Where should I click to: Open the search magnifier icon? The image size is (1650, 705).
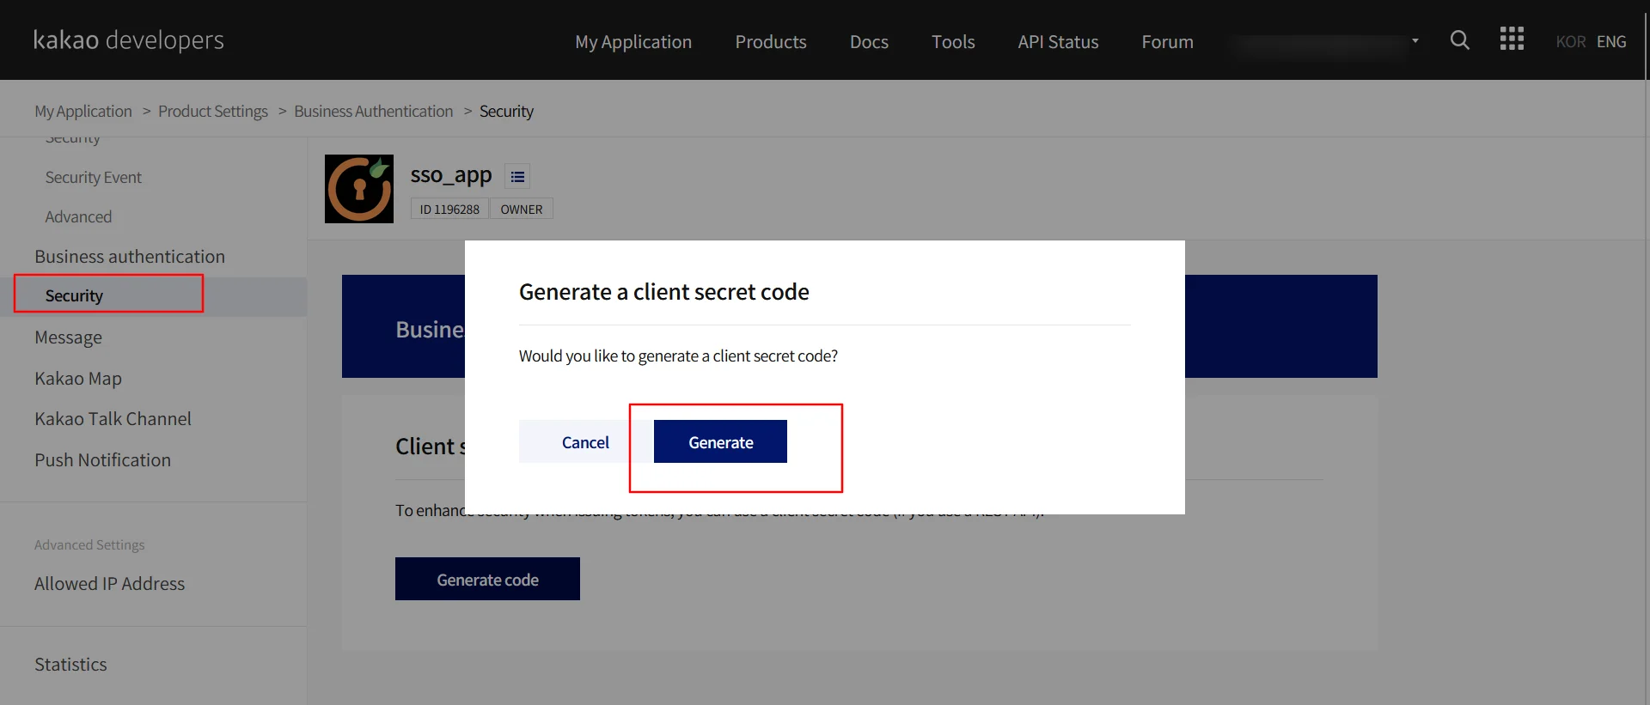(x=1459, y=40)
